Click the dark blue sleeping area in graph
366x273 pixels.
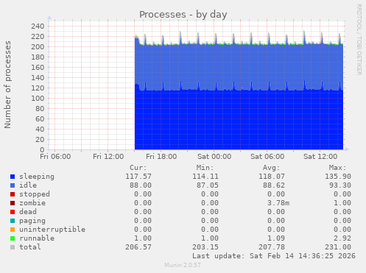(x=239, y=120)
